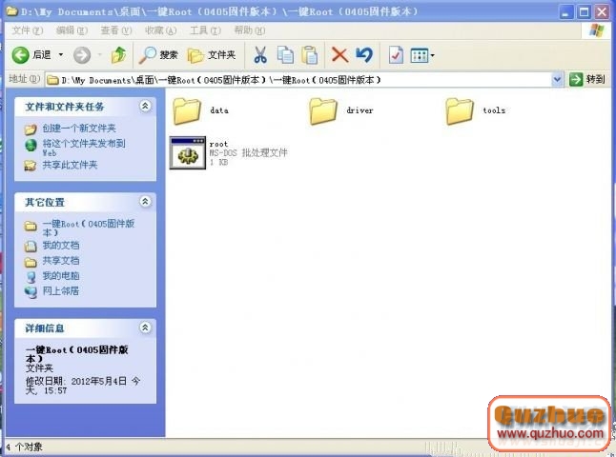Open 共享文档 link

(x=60, y=261)
